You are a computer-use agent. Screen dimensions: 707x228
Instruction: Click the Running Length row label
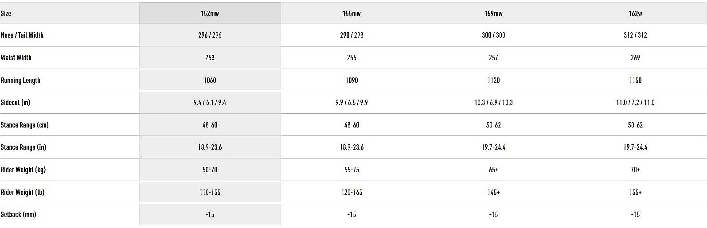[20, 80]
